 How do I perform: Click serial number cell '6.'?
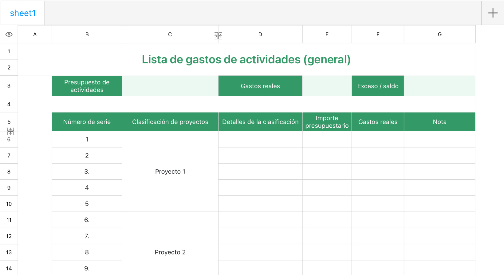pyautogui.click(x=87, y=220)
